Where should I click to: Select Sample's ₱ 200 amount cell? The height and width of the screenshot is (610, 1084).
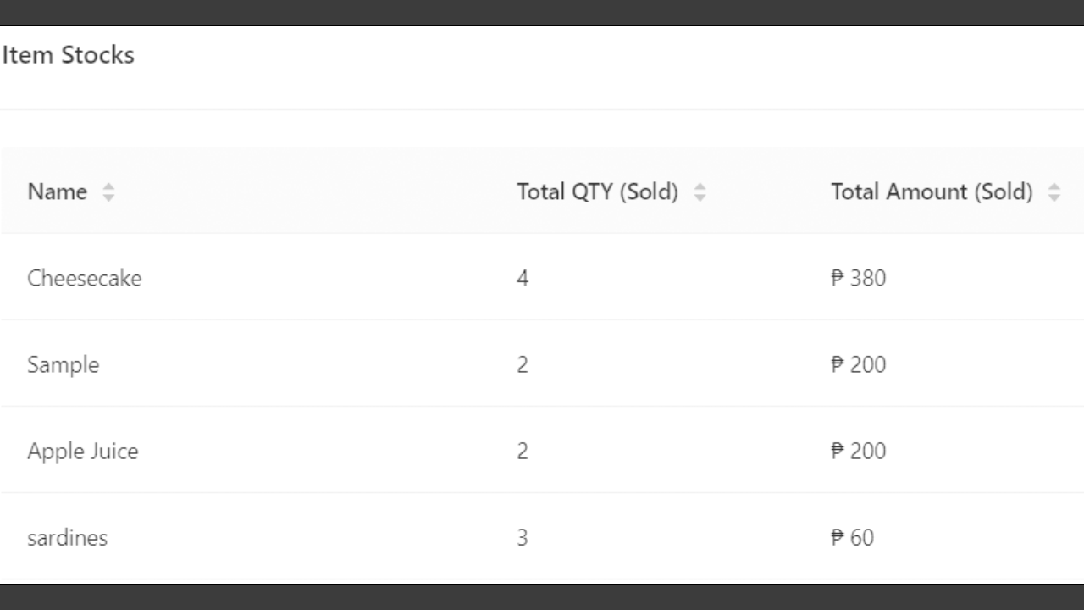tap(859, 364)
